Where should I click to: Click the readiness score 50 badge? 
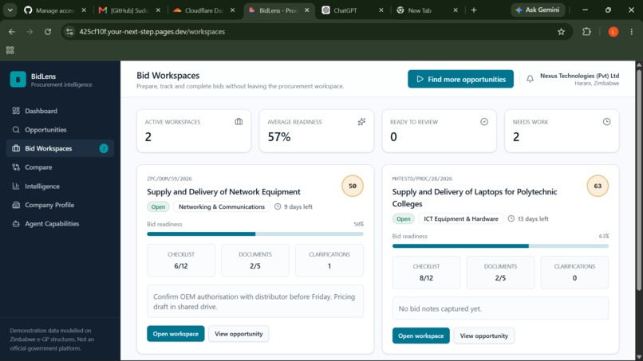(x=353, y=186)
